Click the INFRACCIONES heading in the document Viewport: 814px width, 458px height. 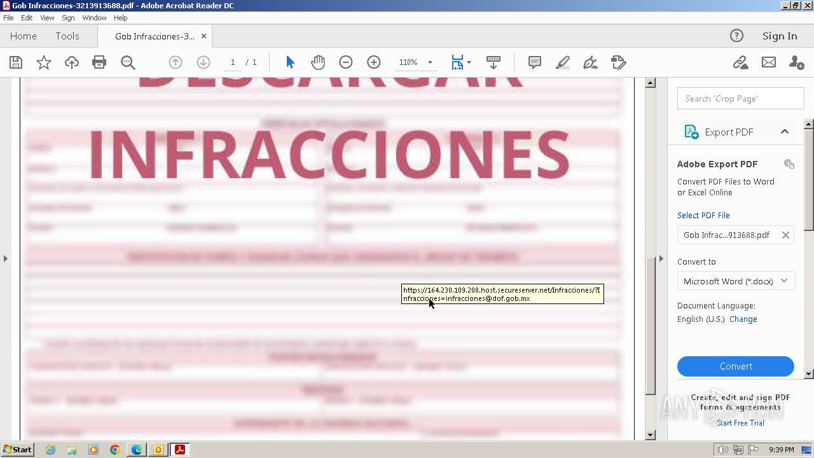pos(329,156)
